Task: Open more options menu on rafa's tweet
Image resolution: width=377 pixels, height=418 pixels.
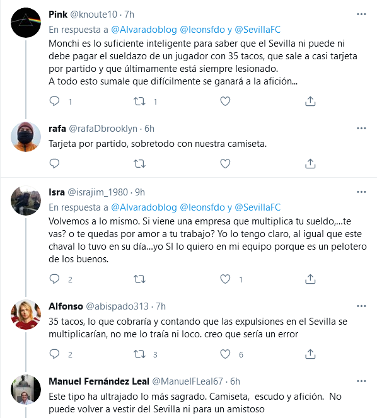Action: pos(361,128)
